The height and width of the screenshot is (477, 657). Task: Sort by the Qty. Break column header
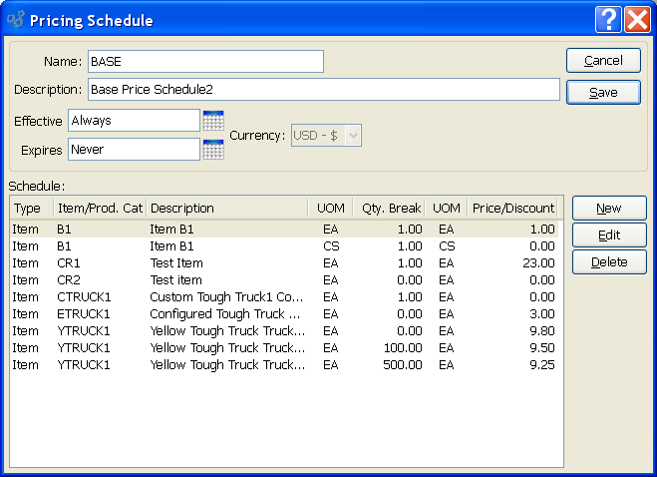389,209
